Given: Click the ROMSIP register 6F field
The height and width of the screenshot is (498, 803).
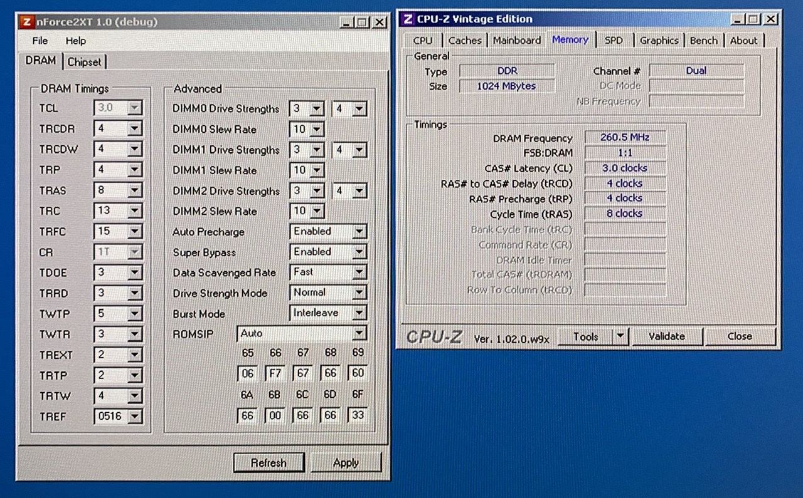Looking at the screenshot, I should tap(358, 415).
